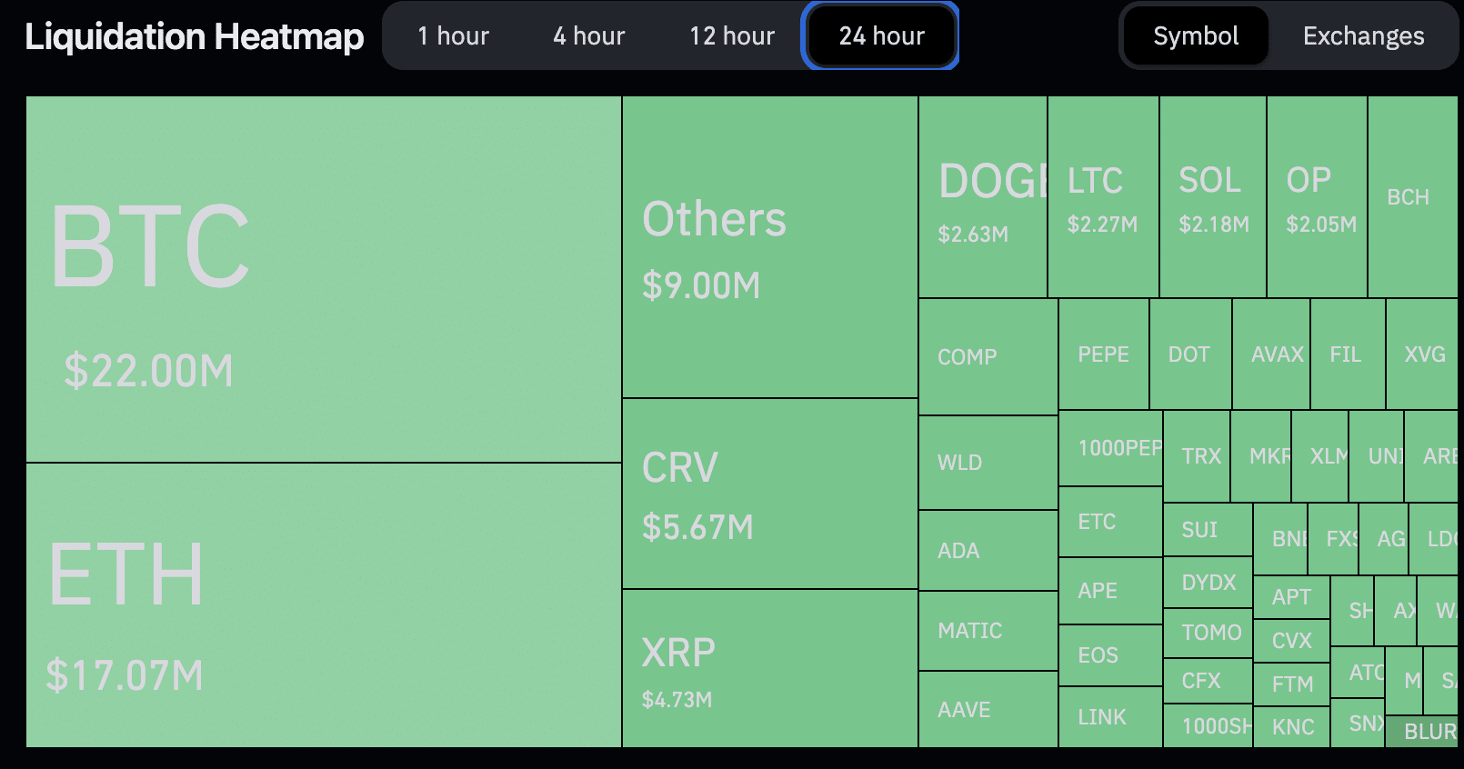The height and width of the screenshot is (769, 1464).
Task: Click the CRV $5.67M tile
Action: coord(769,494)
